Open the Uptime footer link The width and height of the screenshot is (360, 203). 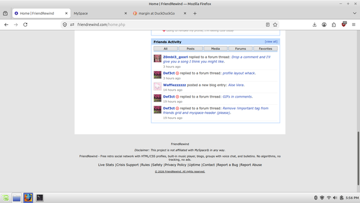195,165
